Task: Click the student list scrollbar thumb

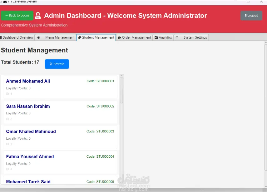Action: click(x=121, y=90)
